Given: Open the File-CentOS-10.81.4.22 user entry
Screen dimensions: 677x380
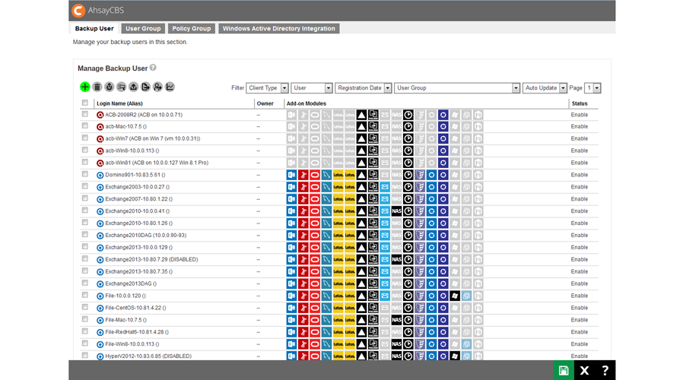Looking at the screenshot, I should pos(135,308).
